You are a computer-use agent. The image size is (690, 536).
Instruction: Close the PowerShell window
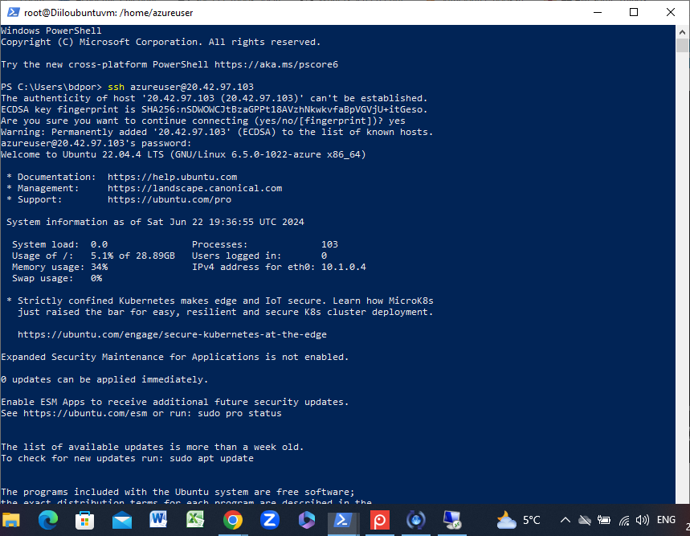point(670,12)
